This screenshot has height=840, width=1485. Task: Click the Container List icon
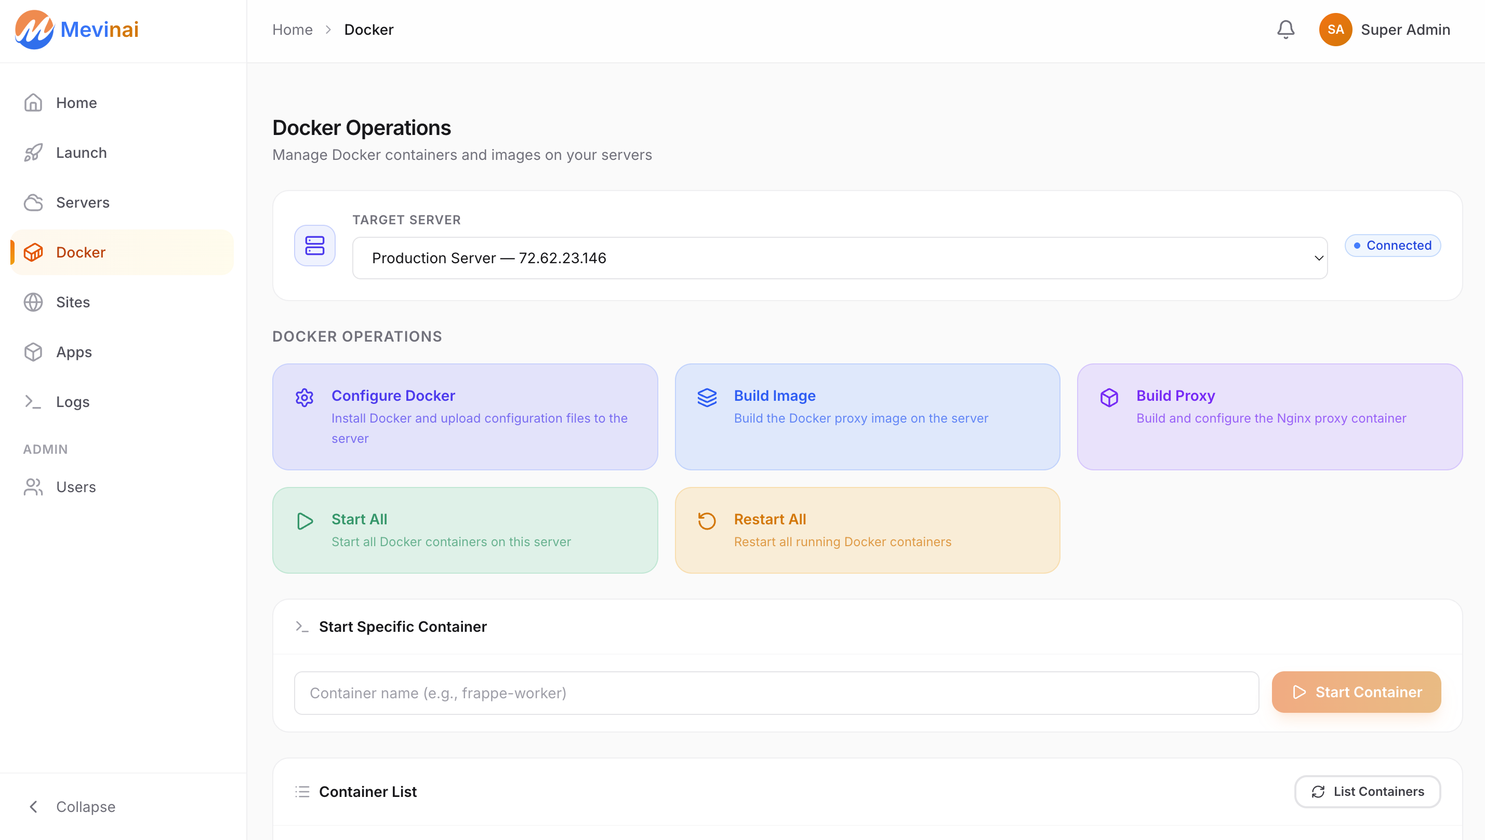point(302,791)
